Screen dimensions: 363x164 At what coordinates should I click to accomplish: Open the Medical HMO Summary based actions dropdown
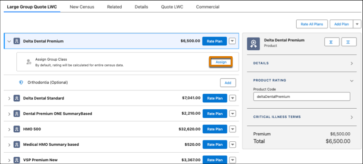click(x=233, y=145)
